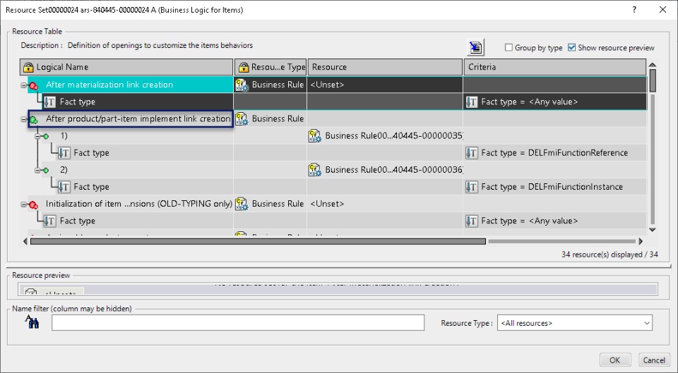
Task: Click the resource preview bar
Action: tap(338, 289)
